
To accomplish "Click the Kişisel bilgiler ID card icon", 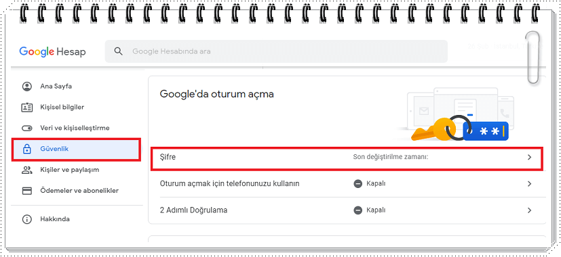I will (27, 107).
